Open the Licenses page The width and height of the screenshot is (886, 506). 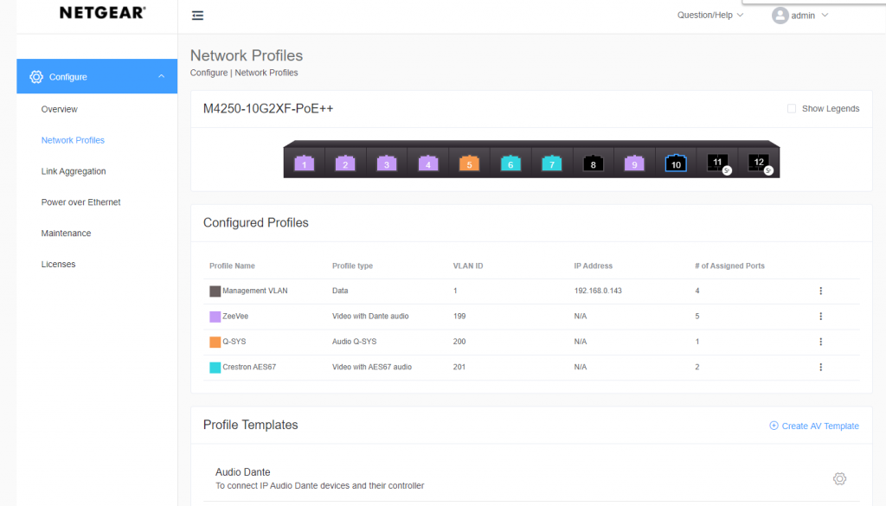[58, 264]
